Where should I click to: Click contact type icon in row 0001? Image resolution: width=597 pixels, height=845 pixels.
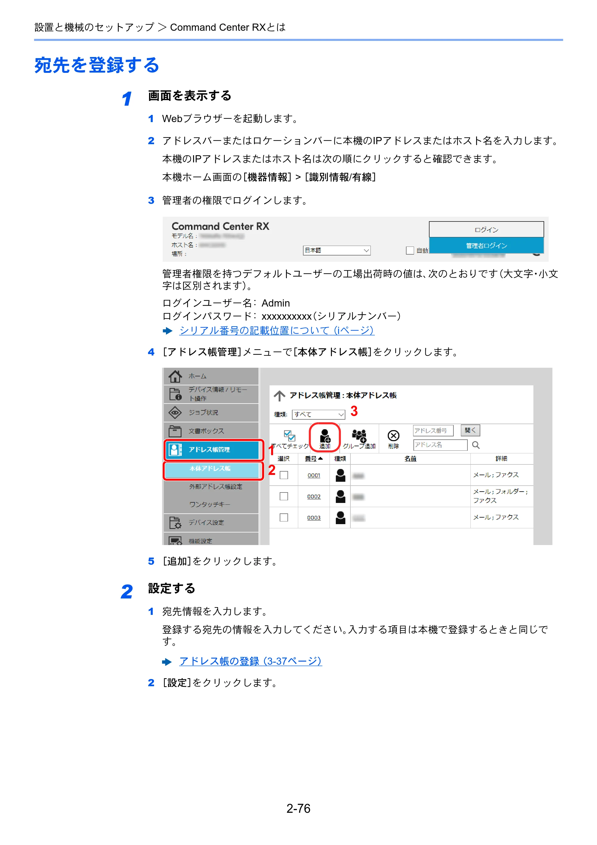tap(341, 475)
